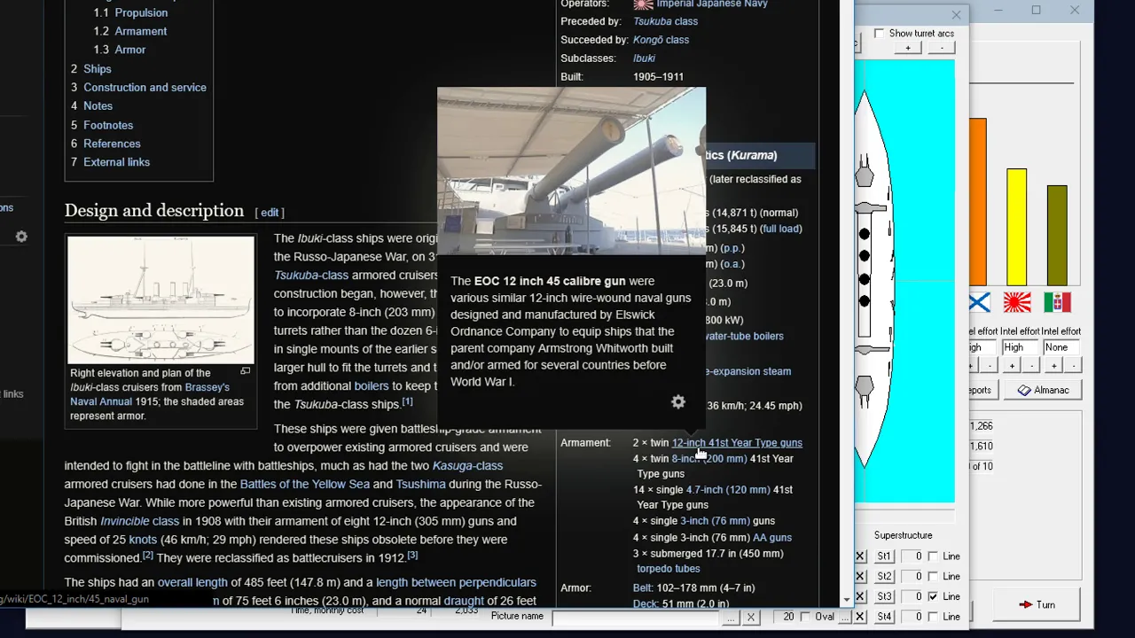
Task: Select the St3 superstructure button
Action: [884, 596]
